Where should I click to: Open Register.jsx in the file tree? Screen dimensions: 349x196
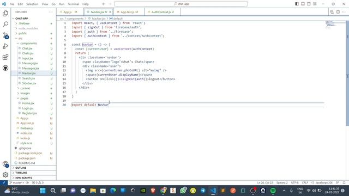click(x=33, y=113)
